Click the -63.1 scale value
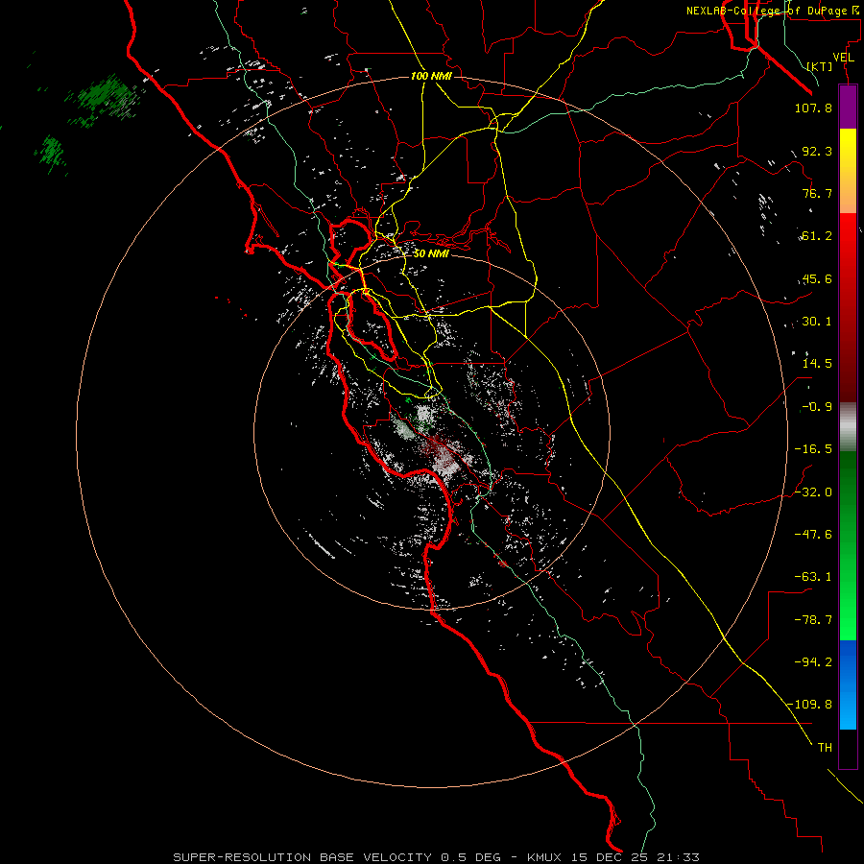The image size is (864, 864). (x=813, y=577)
